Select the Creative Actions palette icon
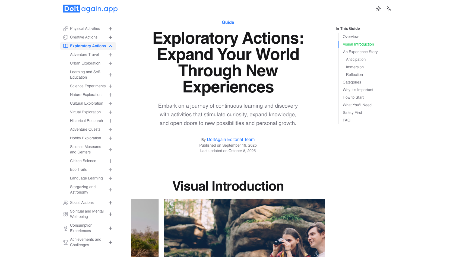The height and width of the screenshot is (257, 456). (x=65, y=37)
